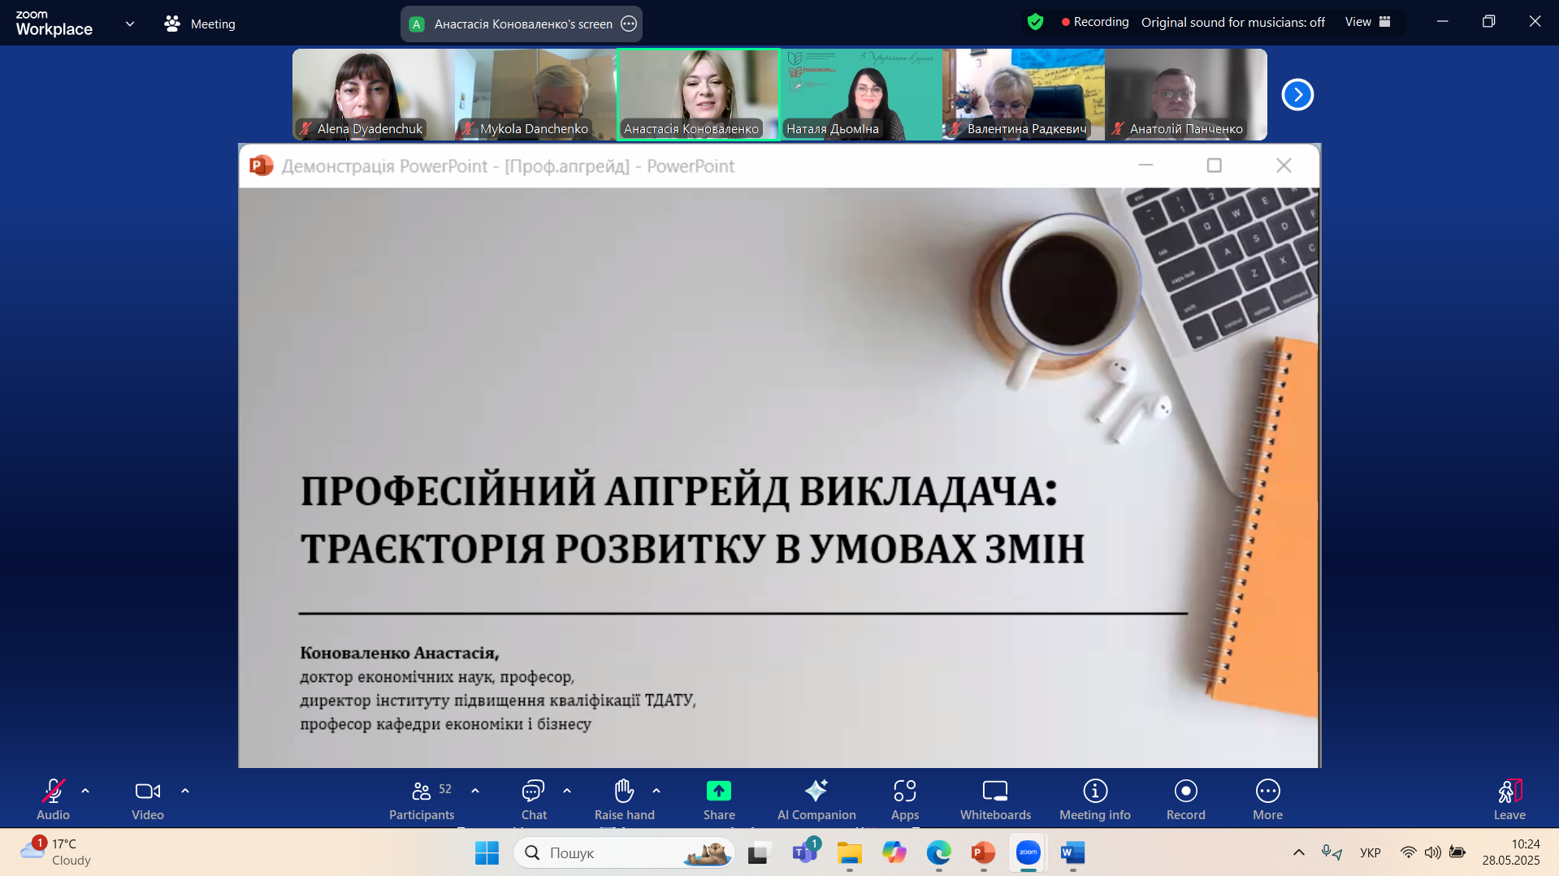This screenshot has height=876, width=1559.
Task: Click the green Share screen icon
Action: (x=718, y=791)
